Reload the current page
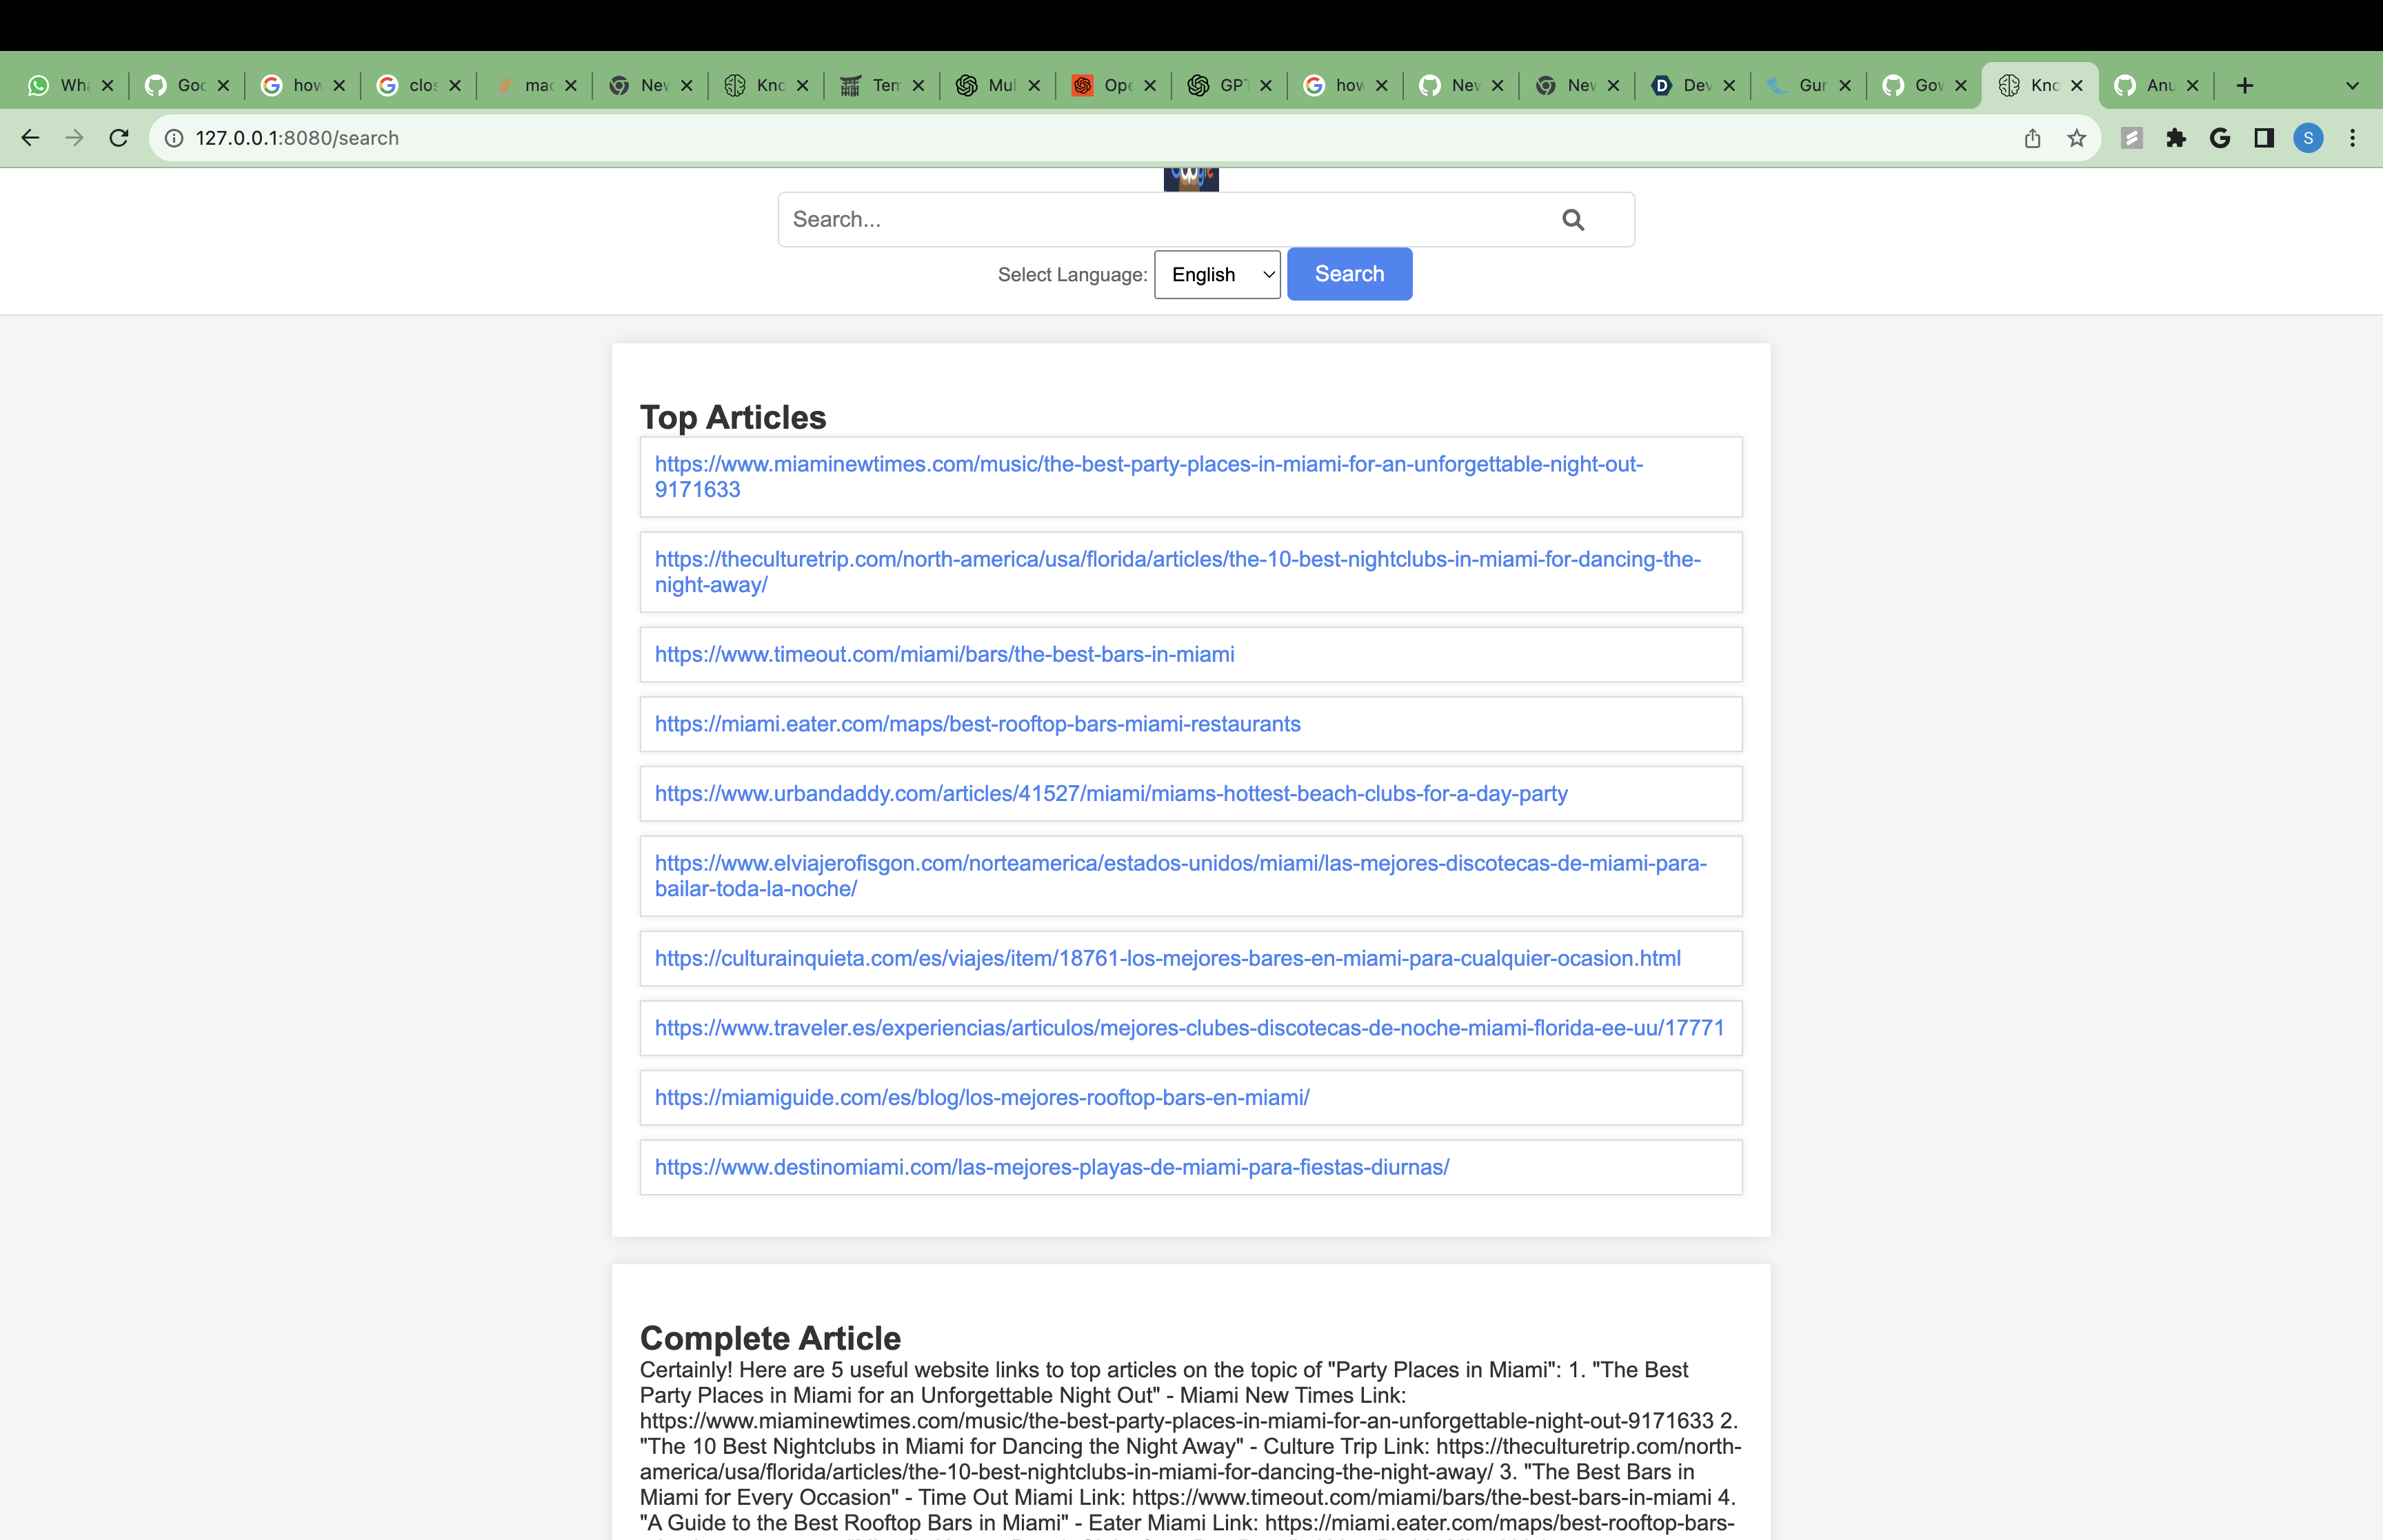 coord(119,138)
